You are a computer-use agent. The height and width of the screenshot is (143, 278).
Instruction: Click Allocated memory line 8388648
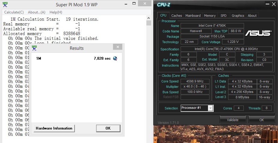[42, 34]
